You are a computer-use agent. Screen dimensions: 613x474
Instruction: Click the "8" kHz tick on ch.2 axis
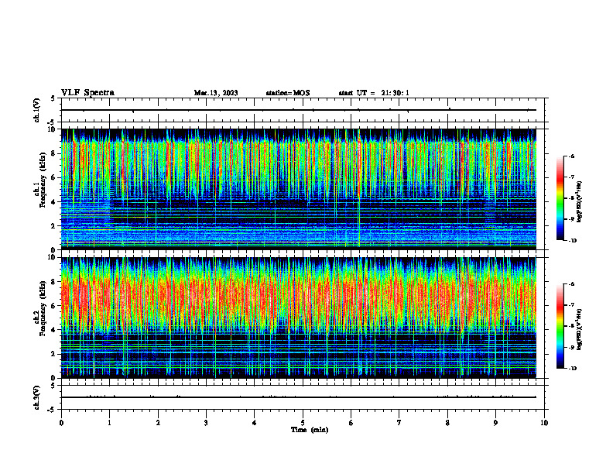[53, 282]
